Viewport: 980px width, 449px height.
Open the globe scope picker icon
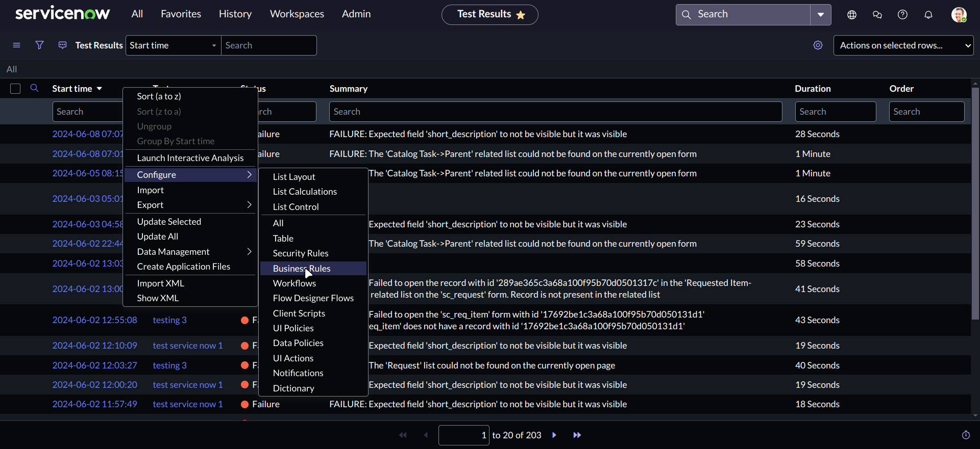click(851, 15)
